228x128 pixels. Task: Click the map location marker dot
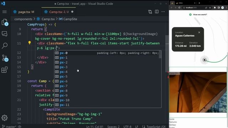(204, 60)
